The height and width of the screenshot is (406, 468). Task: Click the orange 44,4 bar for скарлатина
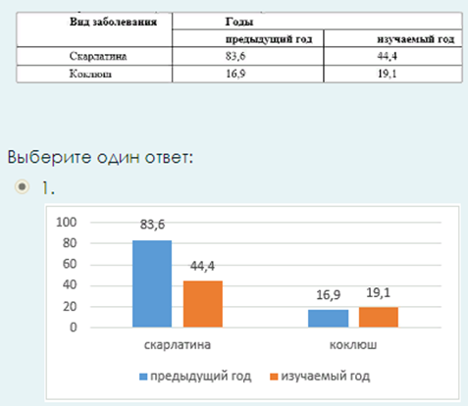point(203,304)
